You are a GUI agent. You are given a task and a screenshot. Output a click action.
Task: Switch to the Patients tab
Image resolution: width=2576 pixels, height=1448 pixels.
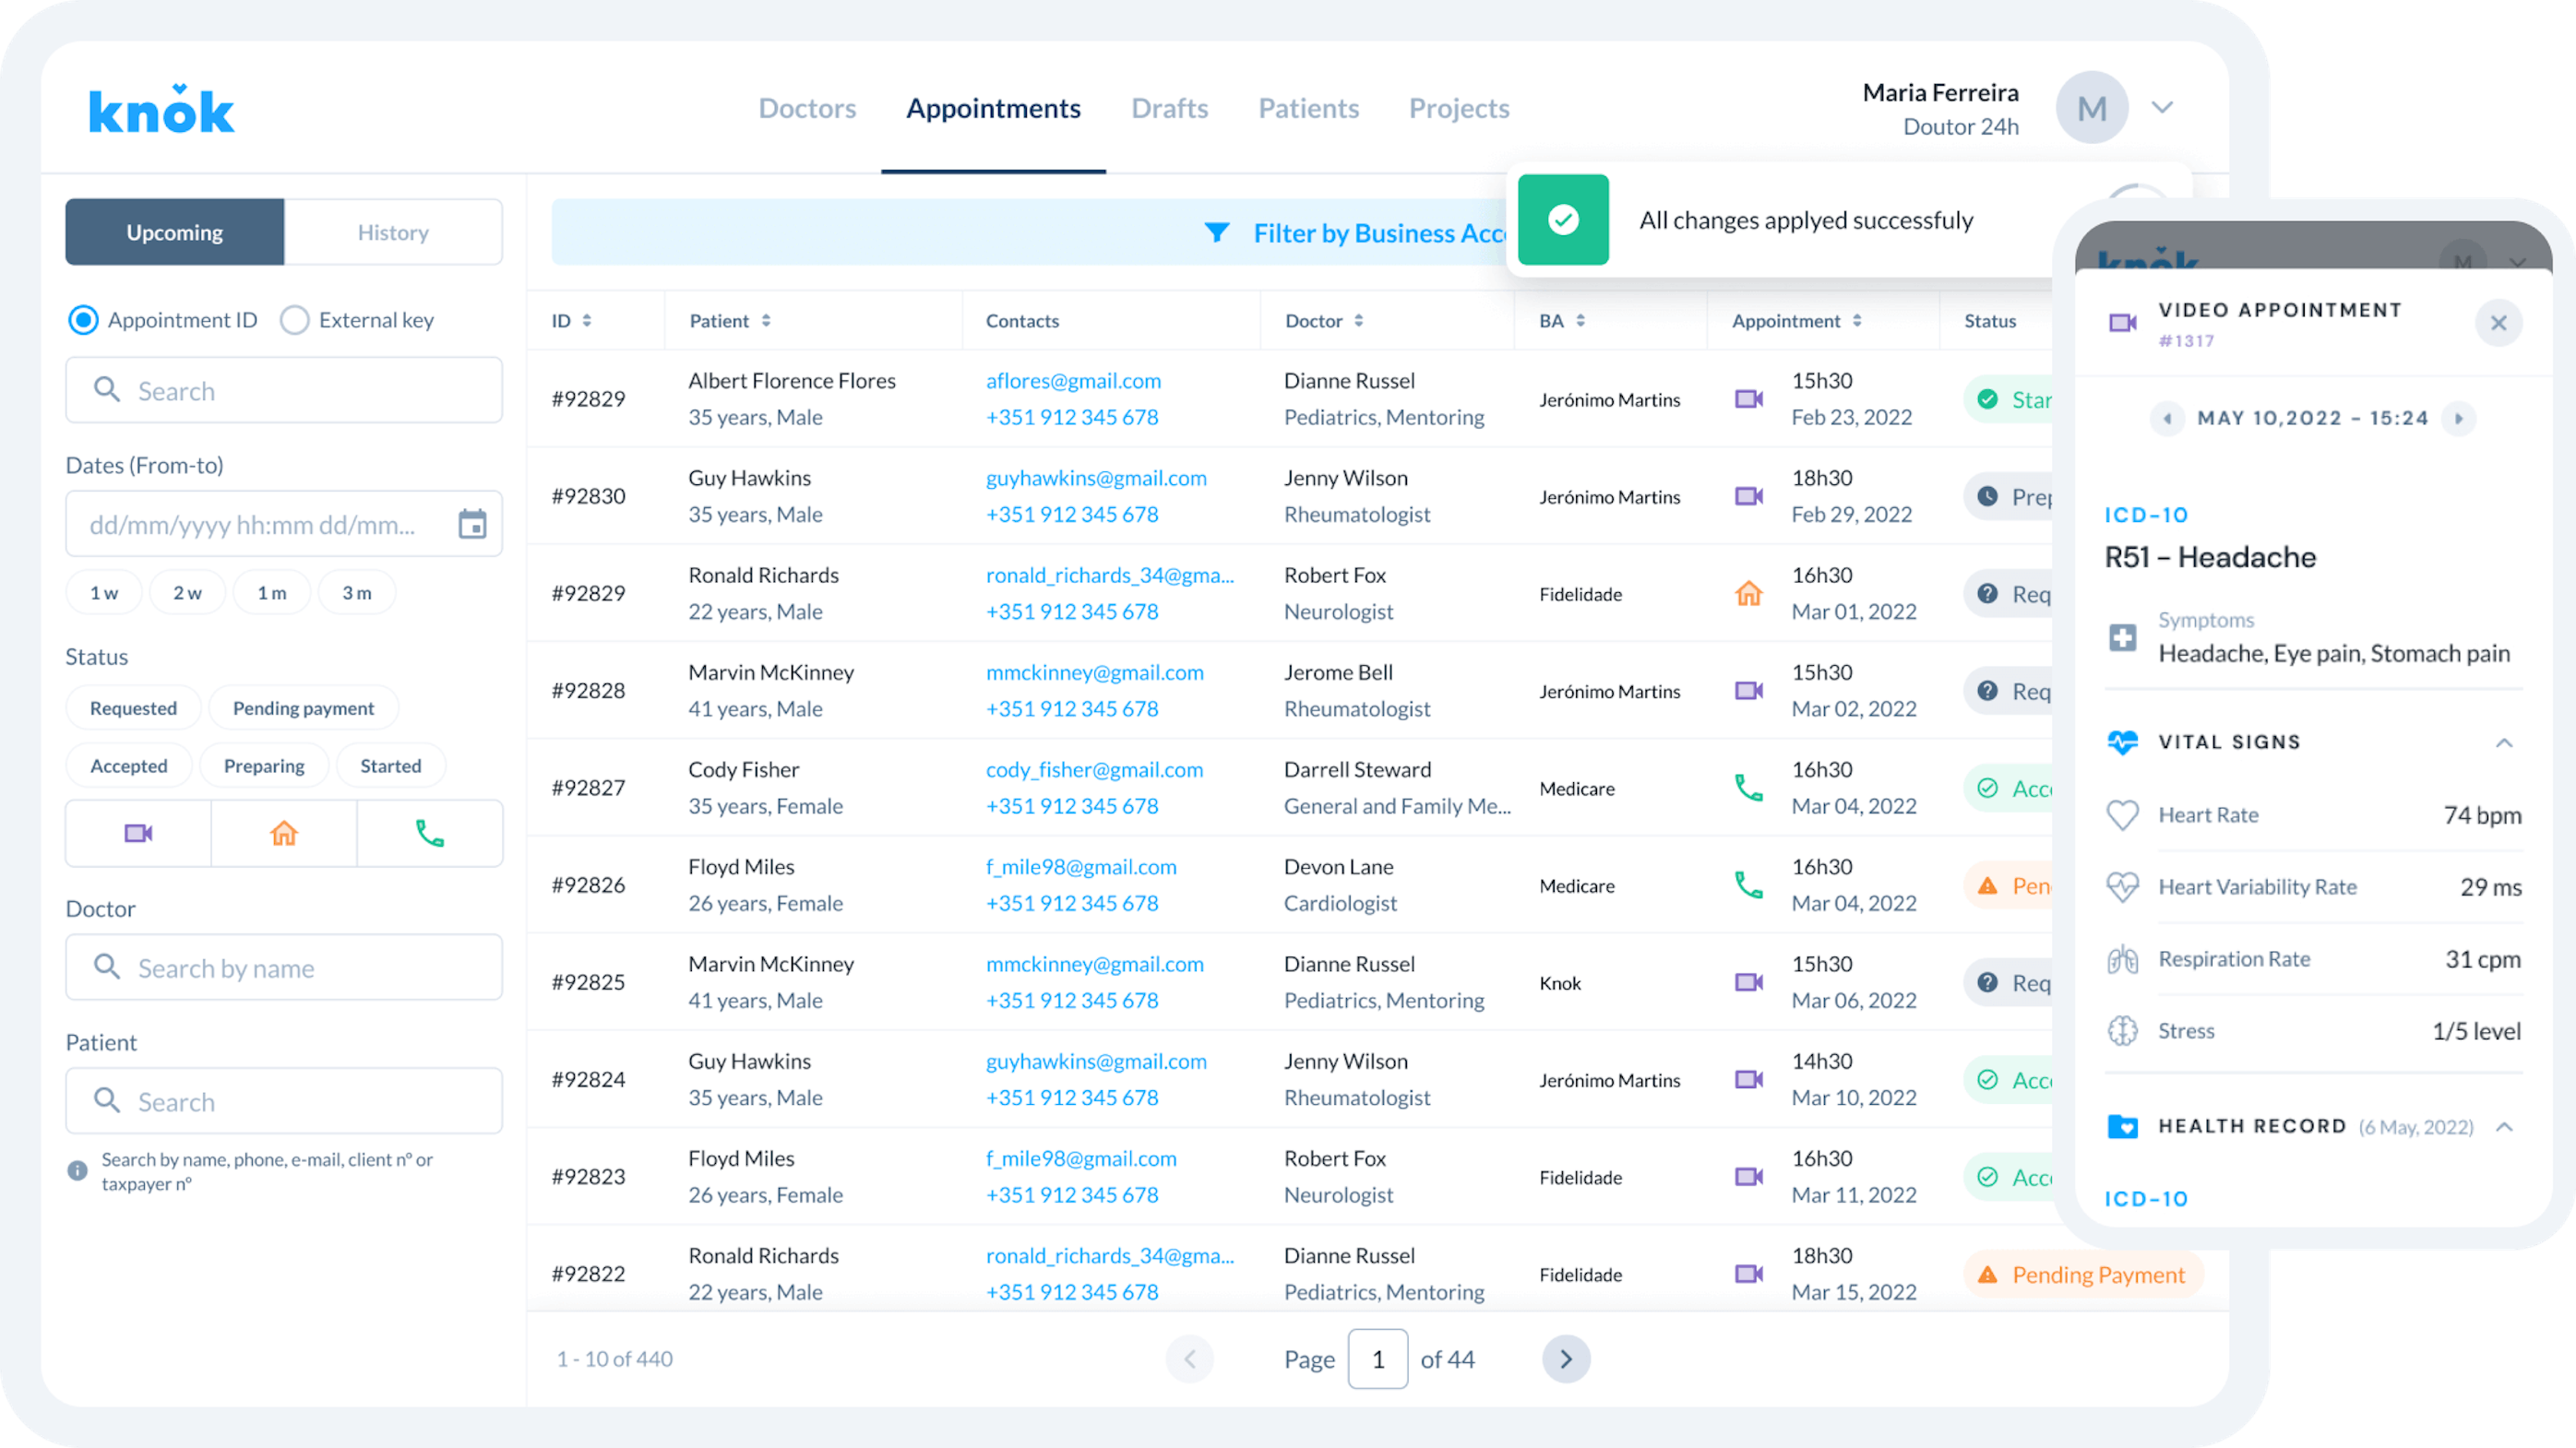(x=1308, y=108)
